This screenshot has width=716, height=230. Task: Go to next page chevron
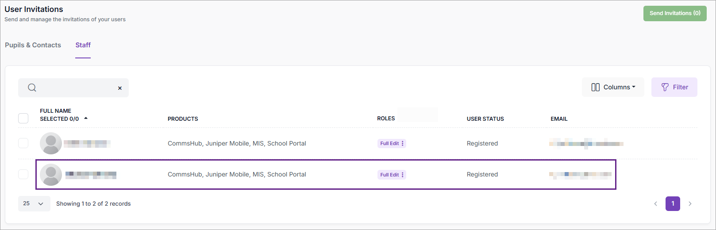click(x=690, y=203)
